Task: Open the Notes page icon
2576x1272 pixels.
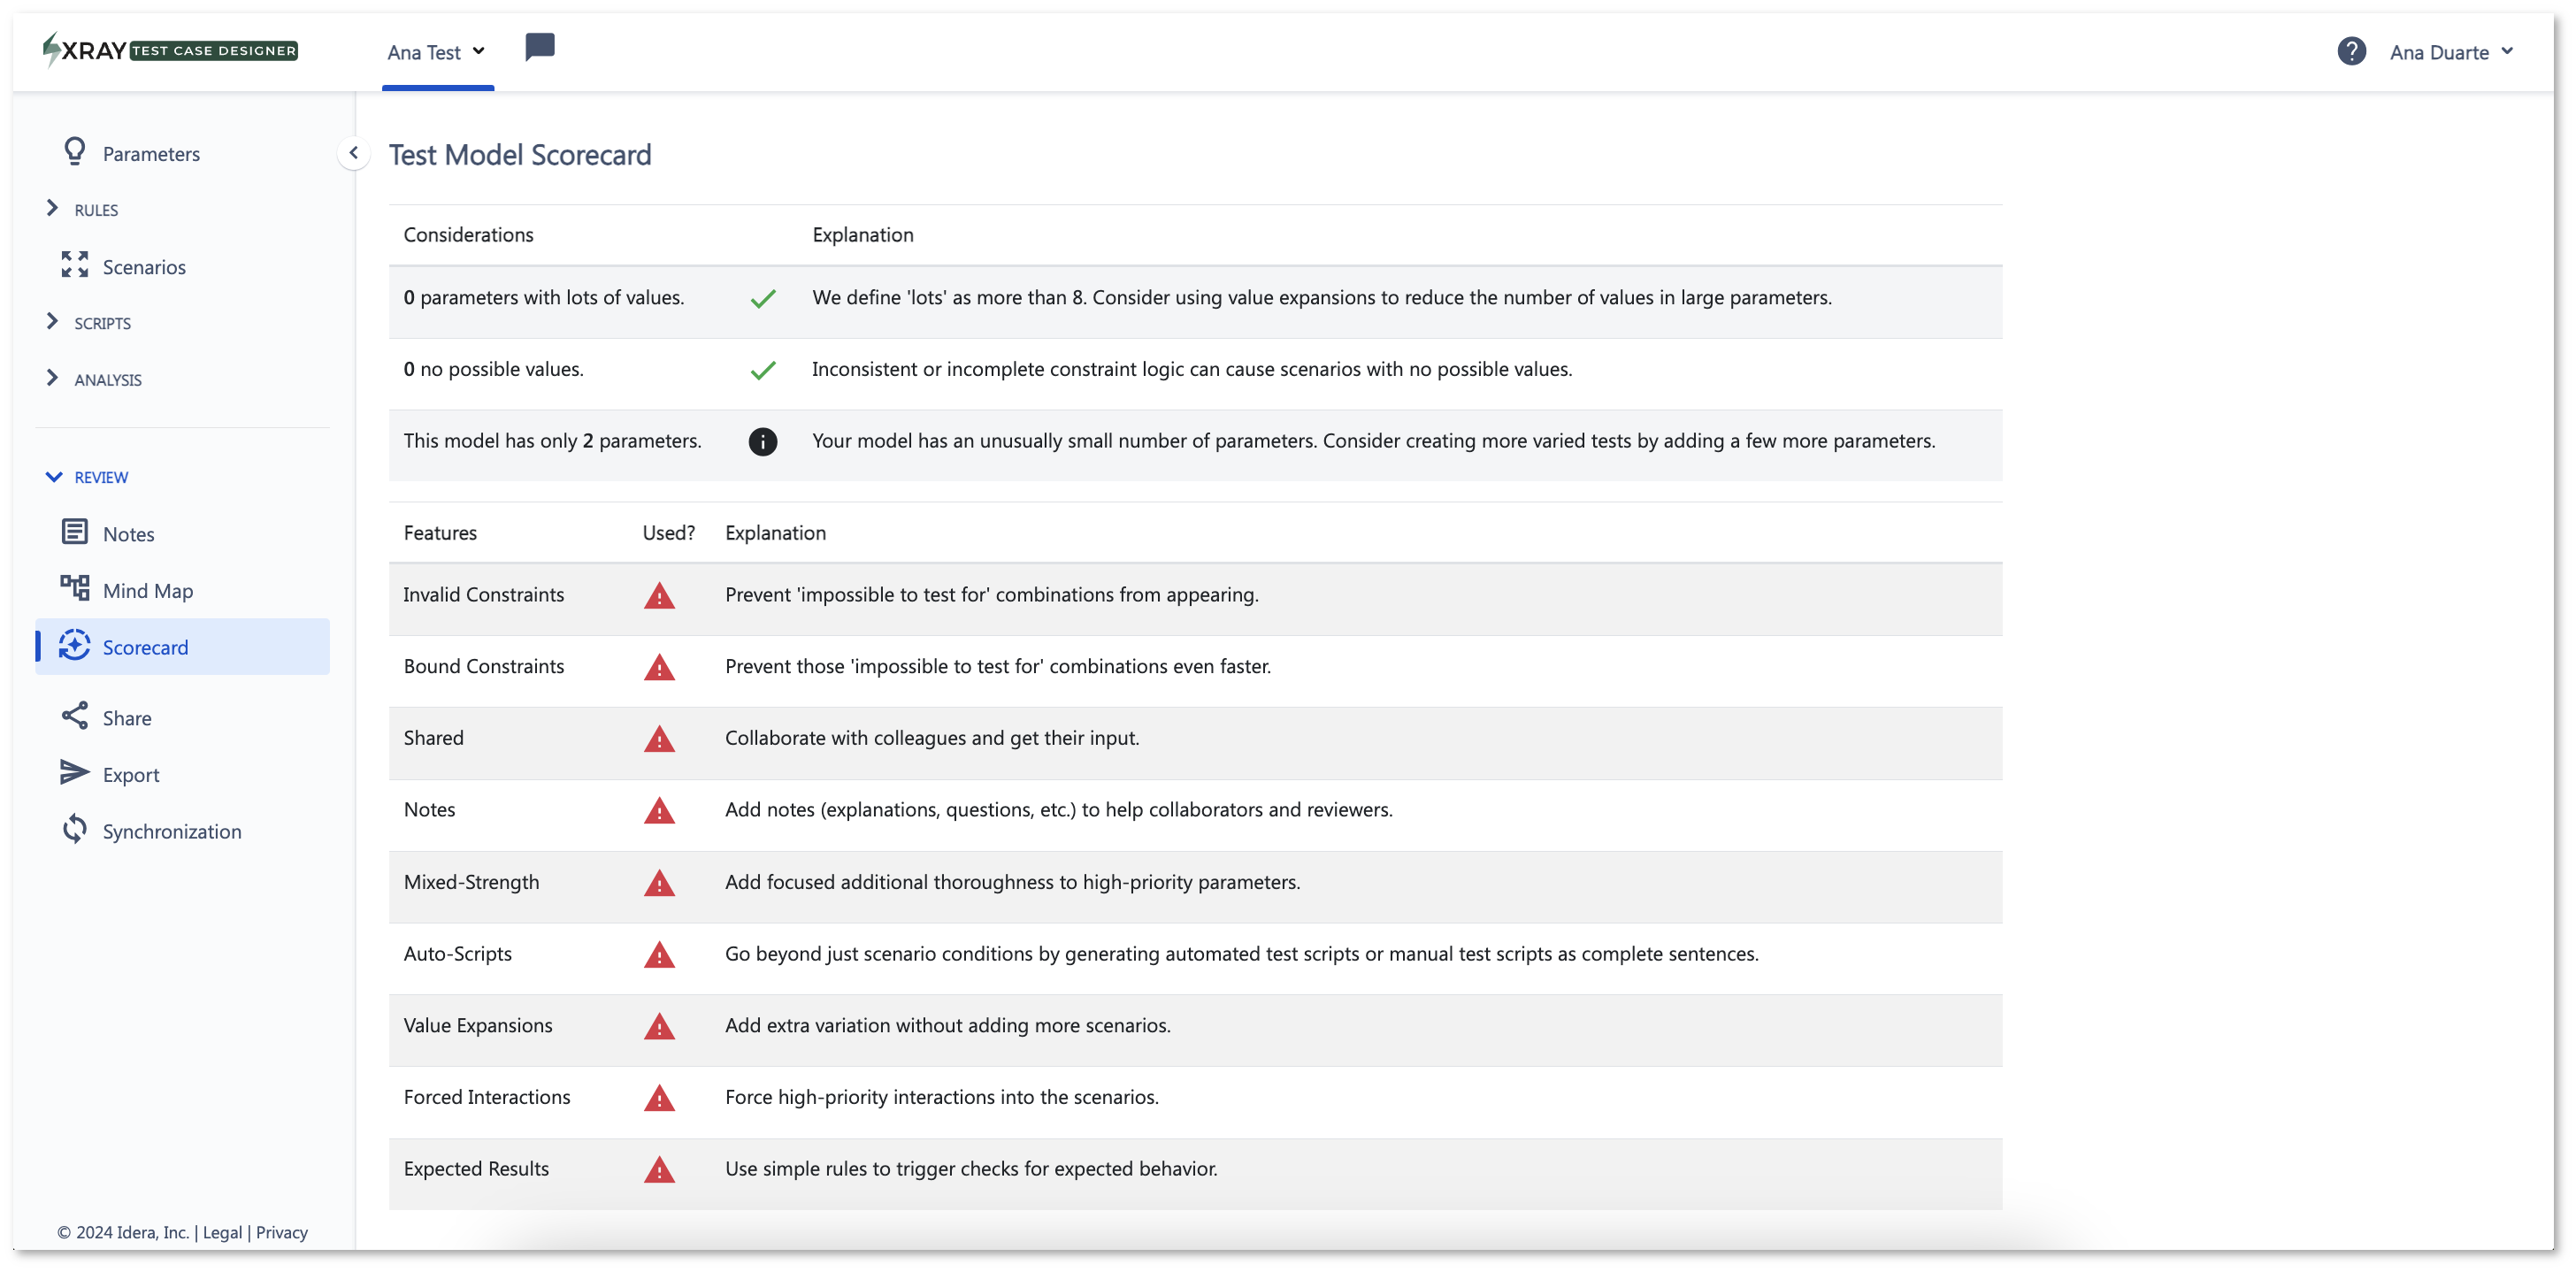Action: click(75, 532)
